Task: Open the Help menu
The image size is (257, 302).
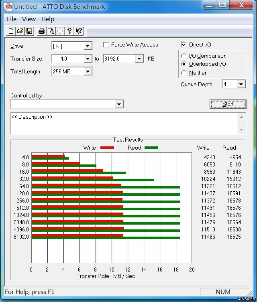Action: [48, 19]
